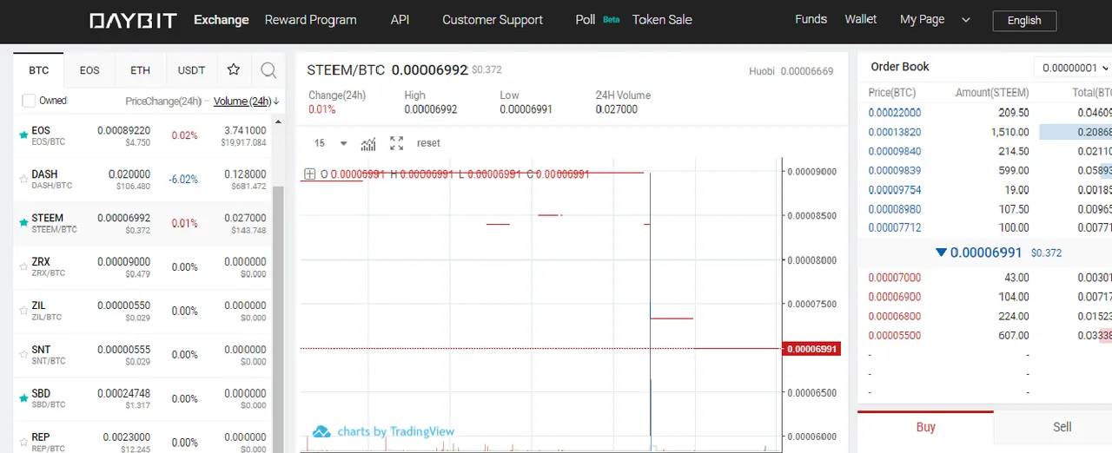Click the Huobi 0.00006669 reference price
The image size is (1112, 453).
[791, 71]
